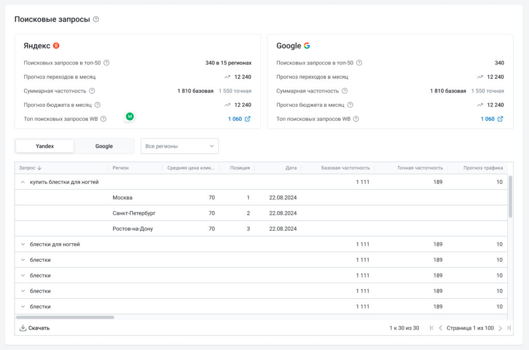
Task: Jump to last page in pagination
Action: click(508, 328)
